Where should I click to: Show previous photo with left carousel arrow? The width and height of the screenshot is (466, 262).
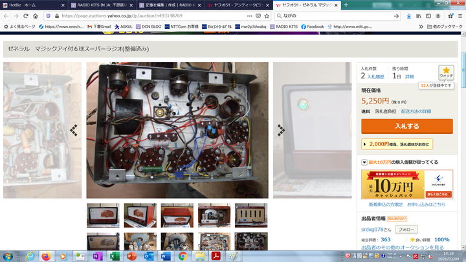coord(74,130)
